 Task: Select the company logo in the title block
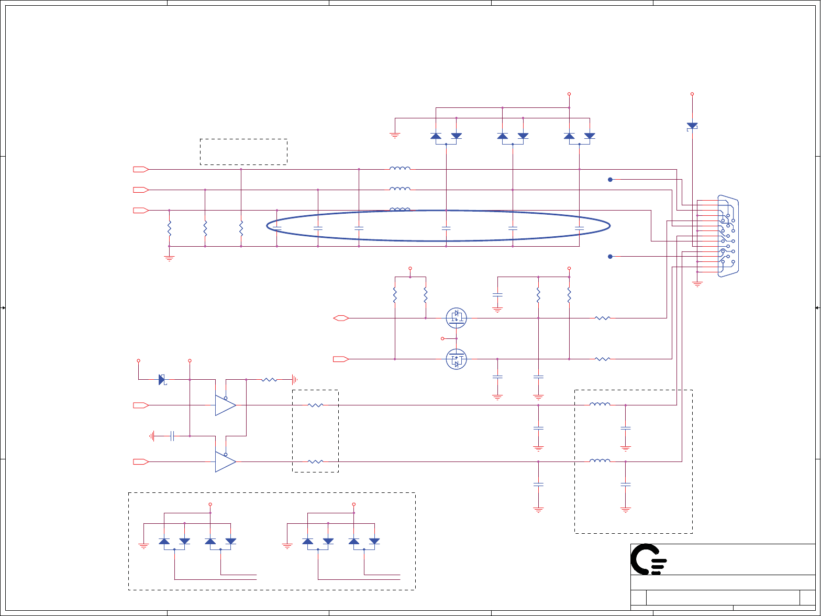[x=649, y=559]
